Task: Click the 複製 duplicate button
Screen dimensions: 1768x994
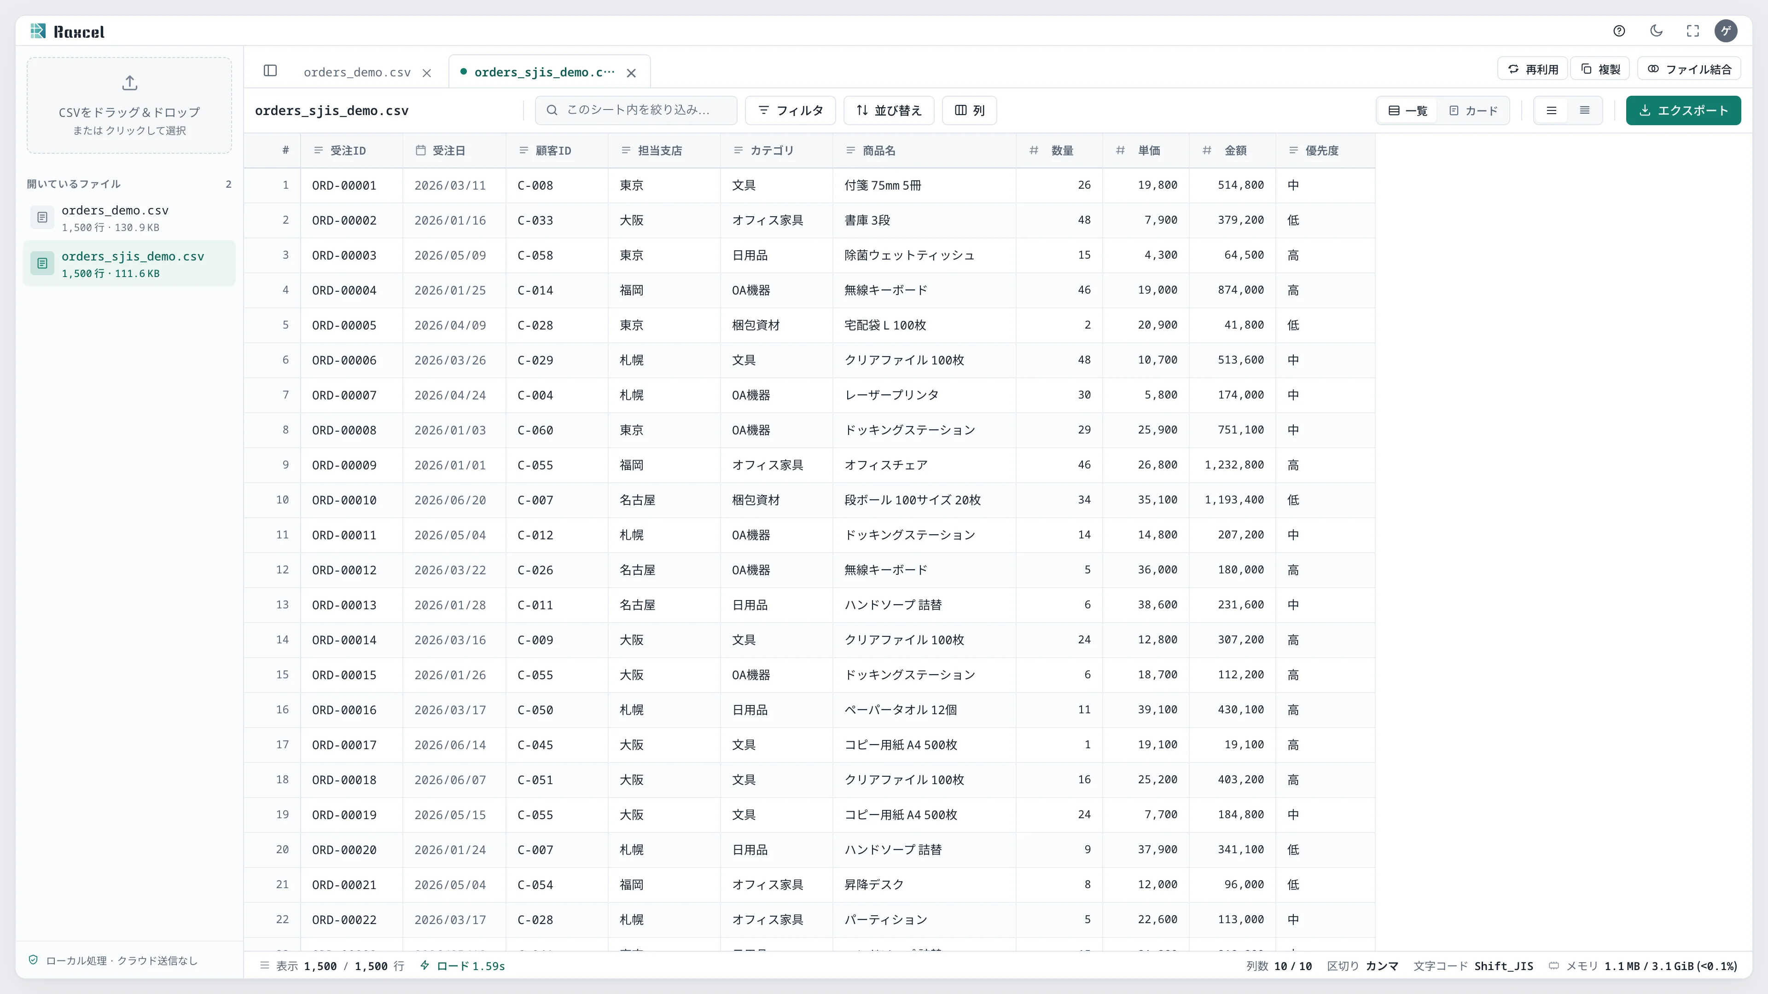Action: pyautogui.click(x=1600, y=69)
